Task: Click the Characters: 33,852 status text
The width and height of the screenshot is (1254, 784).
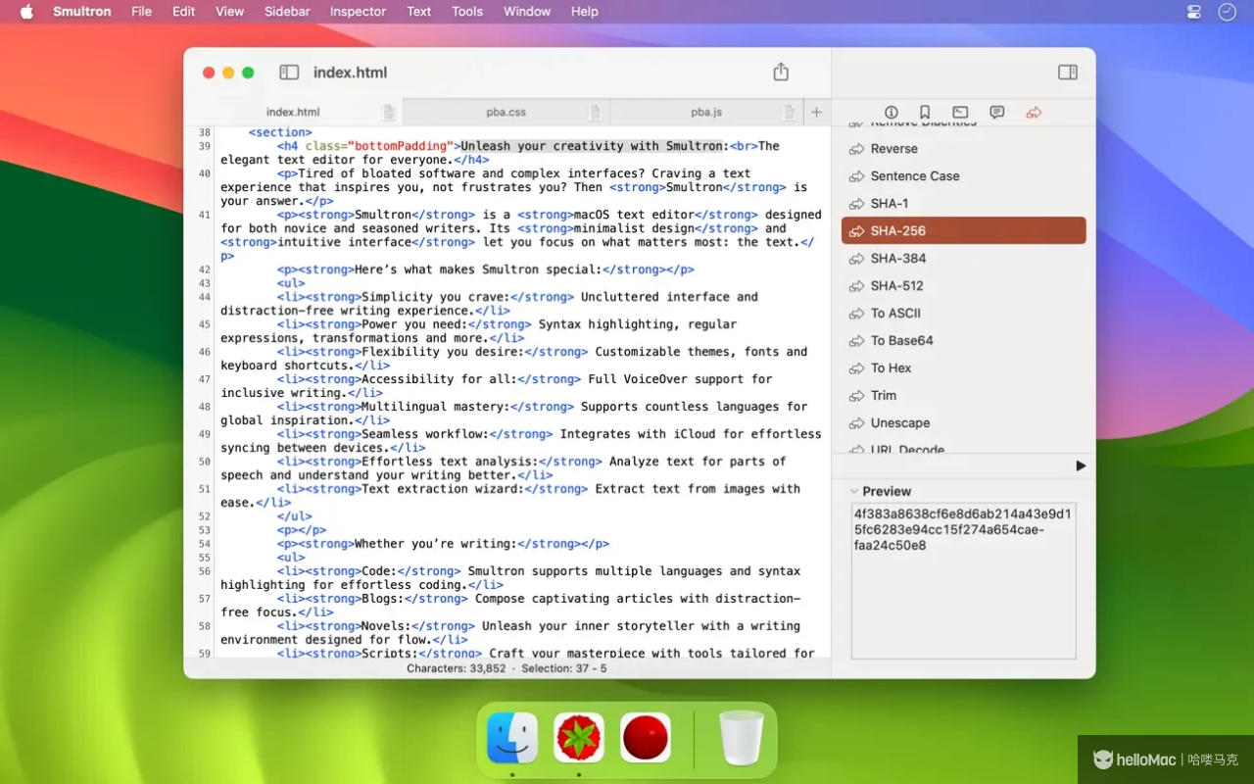Action: click(x=457, y=668)
